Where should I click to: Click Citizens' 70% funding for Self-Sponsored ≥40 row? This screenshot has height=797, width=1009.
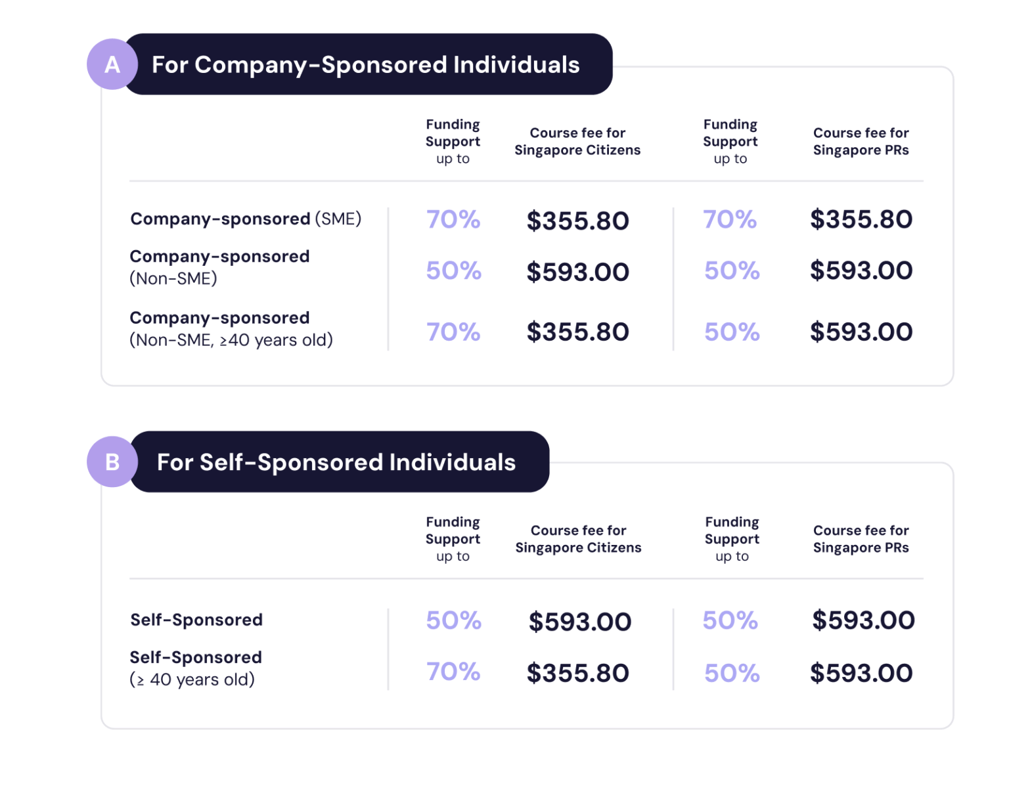pyautogui.click(x=453, y=672)
